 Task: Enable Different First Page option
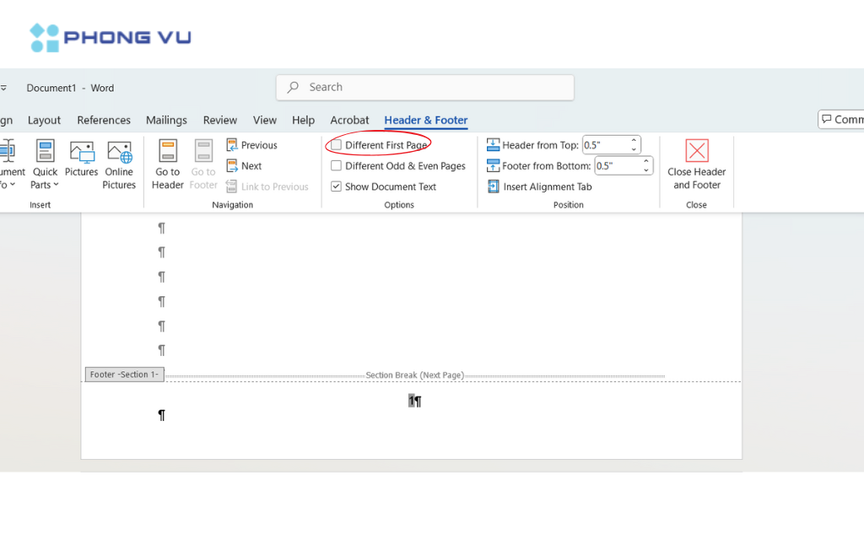[334, 144]
